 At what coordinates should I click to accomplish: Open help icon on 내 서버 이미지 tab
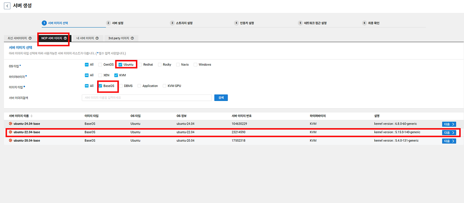tap(97, 38)
